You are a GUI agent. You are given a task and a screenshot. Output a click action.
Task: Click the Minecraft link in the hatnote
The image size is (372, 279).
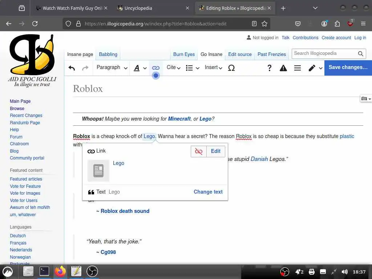[179, 119]
